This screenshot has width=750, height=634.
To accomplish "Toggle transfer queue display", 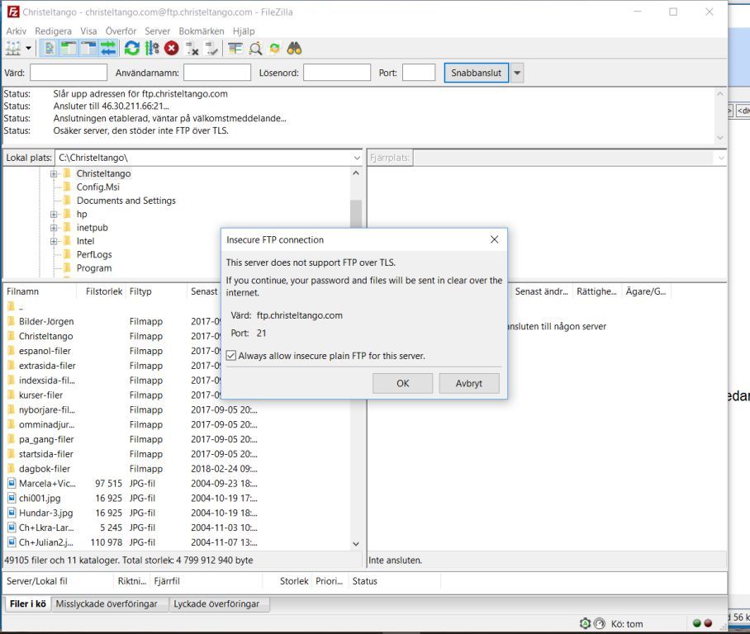I will [108, 48].
